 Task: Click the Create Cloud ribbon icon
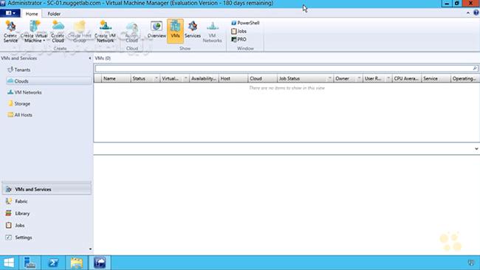coord(58,31)
